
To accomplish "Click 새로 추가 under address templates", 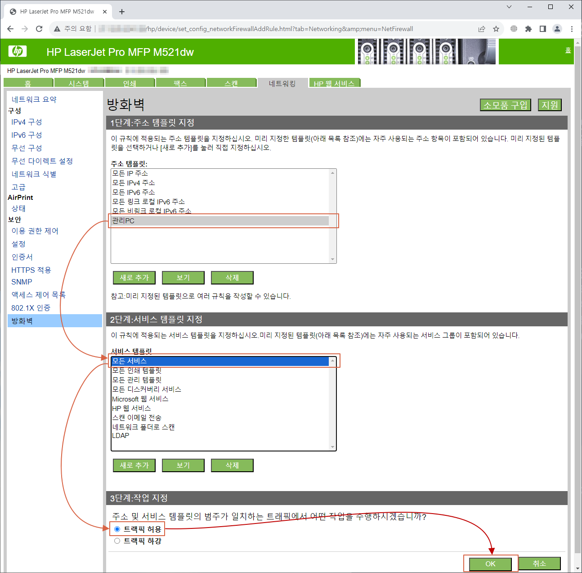I will click(x=134, y=278).
